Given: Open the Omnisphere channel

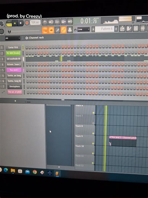Looking at the screenshot, I should point(14,86).
